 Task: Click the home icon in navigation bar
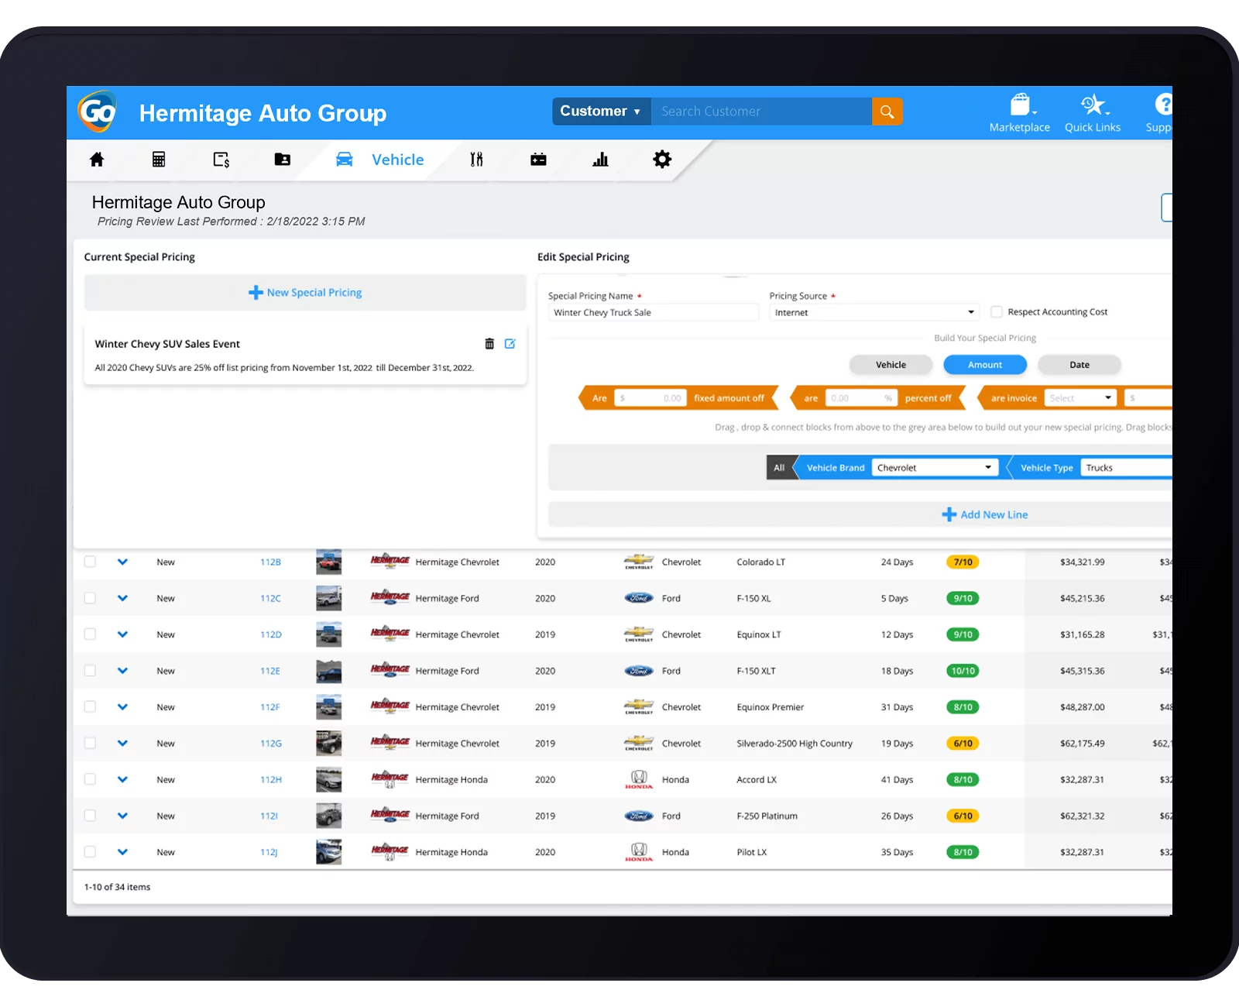(x=97, y=160)
